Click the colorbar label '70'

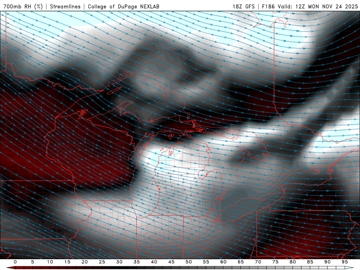[258, 262]
